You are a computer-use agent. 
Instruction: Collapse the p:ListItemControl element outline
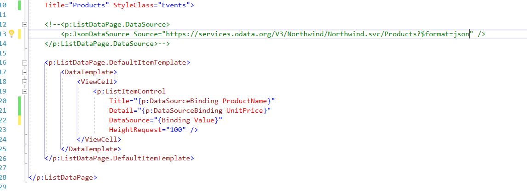24,91
